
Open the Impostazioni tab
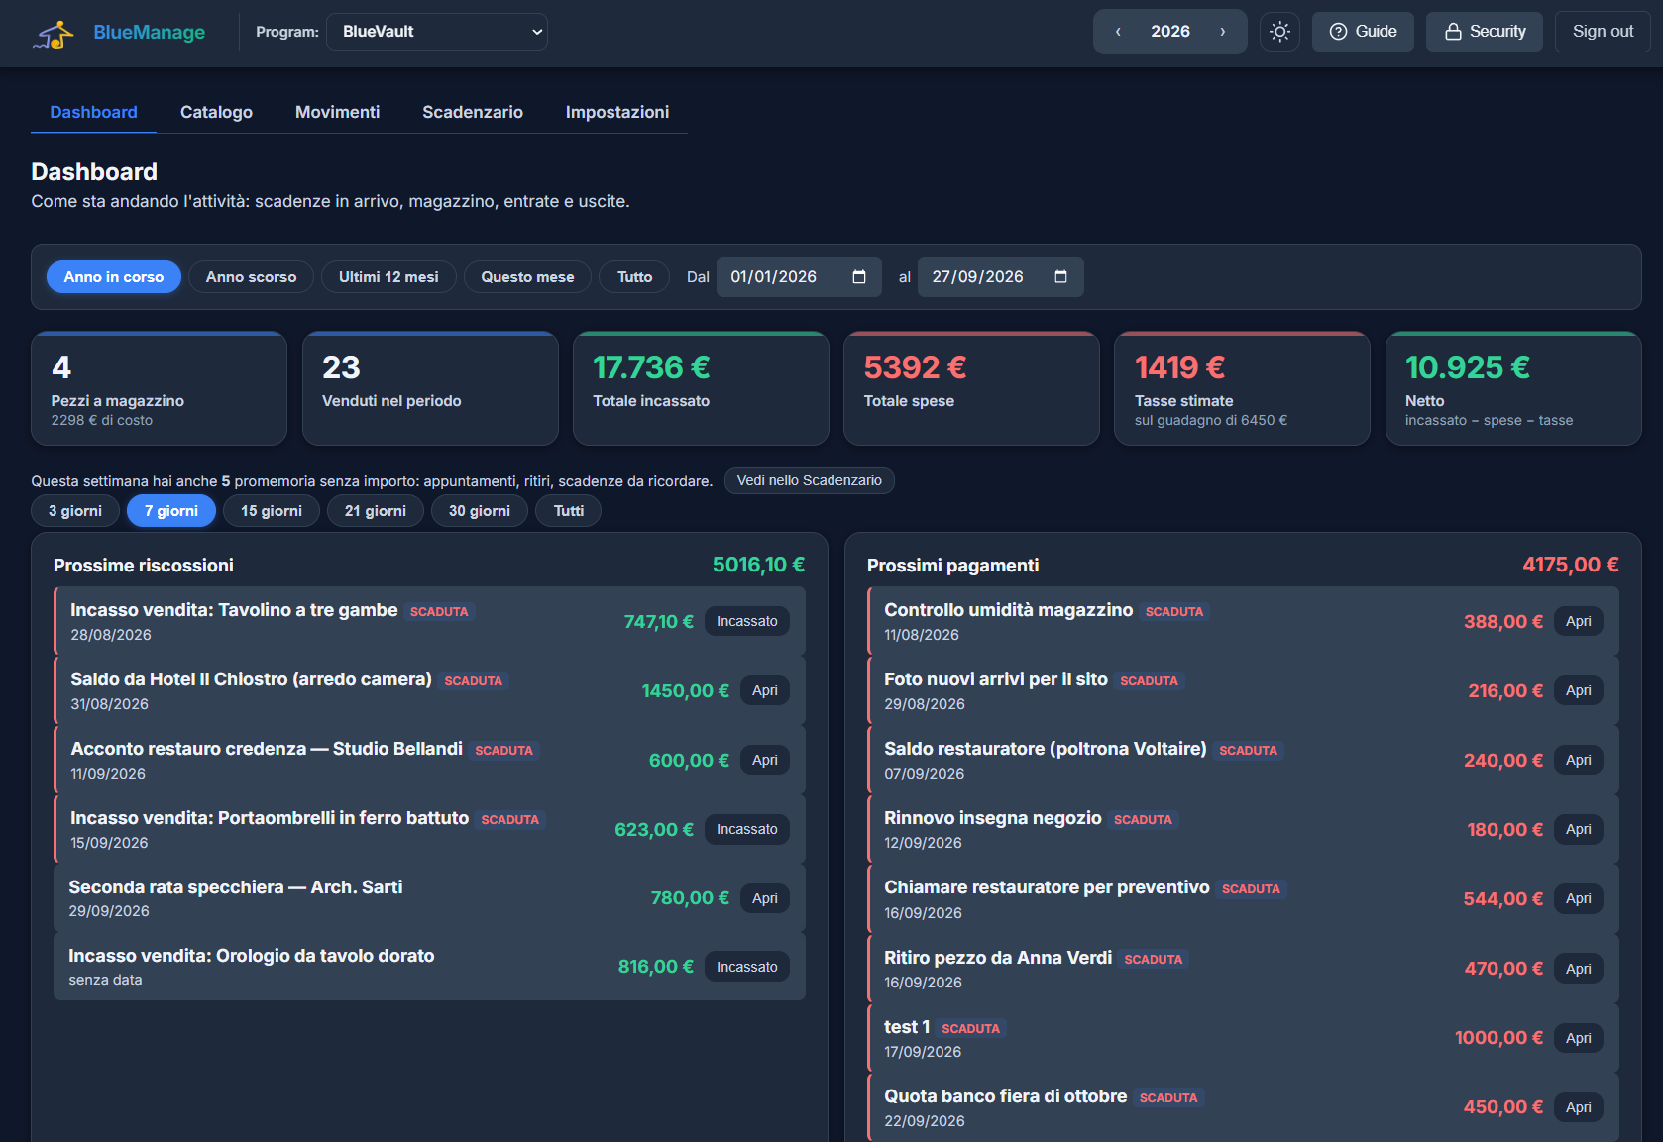[x=617, y=112]
